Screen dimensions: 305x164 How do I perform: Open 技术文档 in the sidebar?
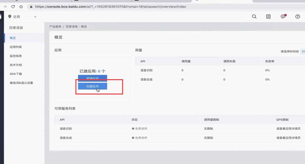point(16,65)
